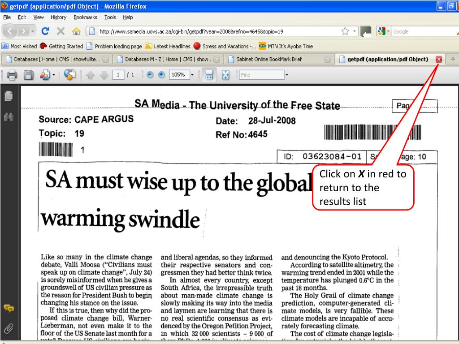The height and width of the screenshot is (344, 459).
Task: Click the Google search box
Action: click(x=425, y=31)
